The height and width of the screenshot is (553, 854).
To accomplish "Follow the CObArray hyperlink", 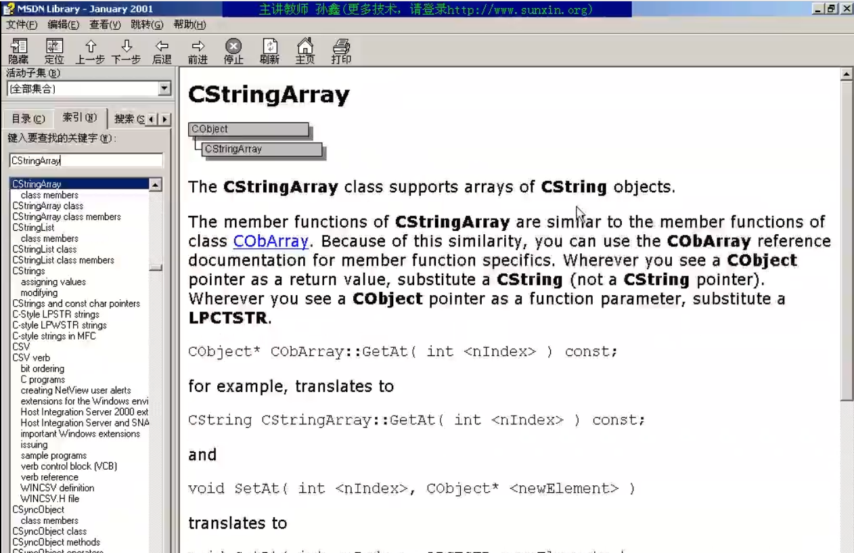I will pyautogui.click(x=271, y=241).
